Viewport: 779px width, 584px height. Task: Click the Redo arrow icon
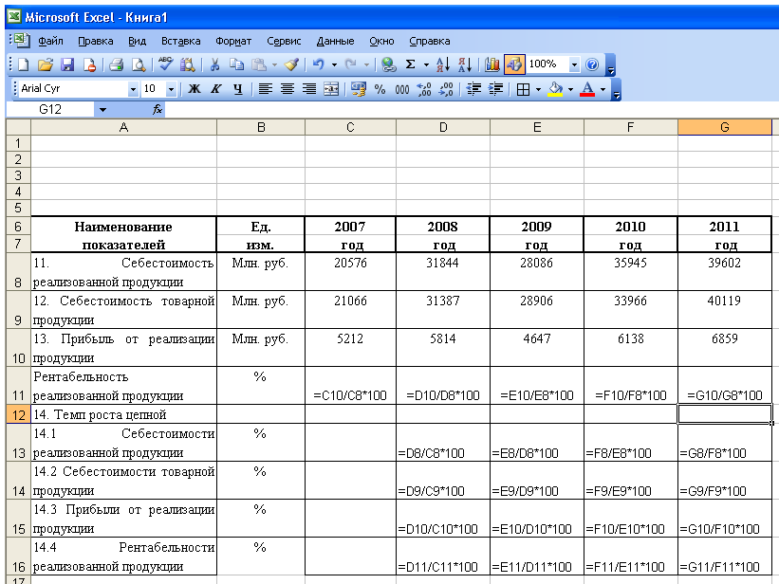pyautogui.click(x=351, y=64)
